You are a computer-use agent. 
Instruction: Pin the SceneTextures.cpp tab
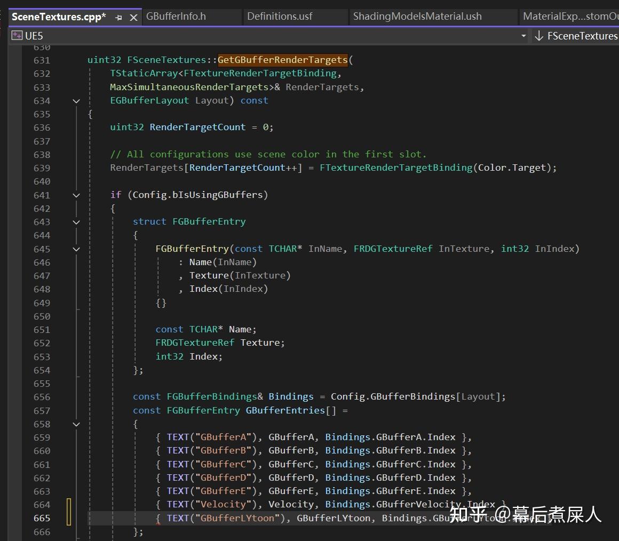118,17
